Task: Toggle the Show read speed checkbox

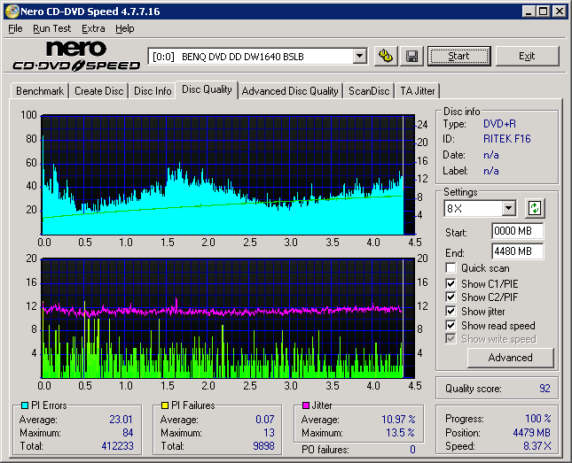Action: 451,326
